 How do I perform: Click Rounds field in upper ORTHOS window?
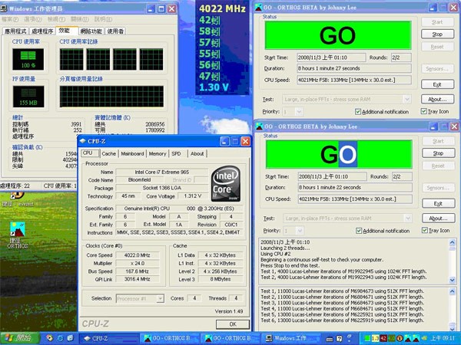click(401, 58)
